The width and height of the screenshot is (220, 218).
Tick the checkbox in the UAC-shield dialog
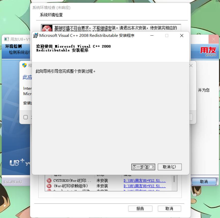coord(25,117)
